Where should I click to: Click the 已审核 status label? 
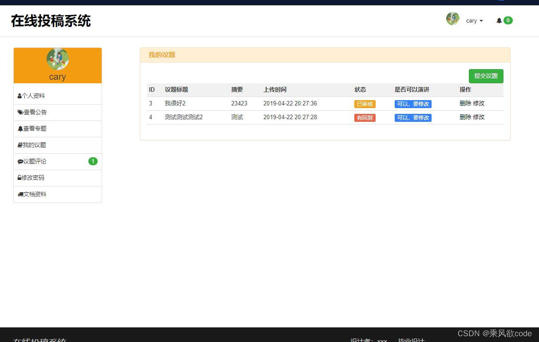point(365,104)
